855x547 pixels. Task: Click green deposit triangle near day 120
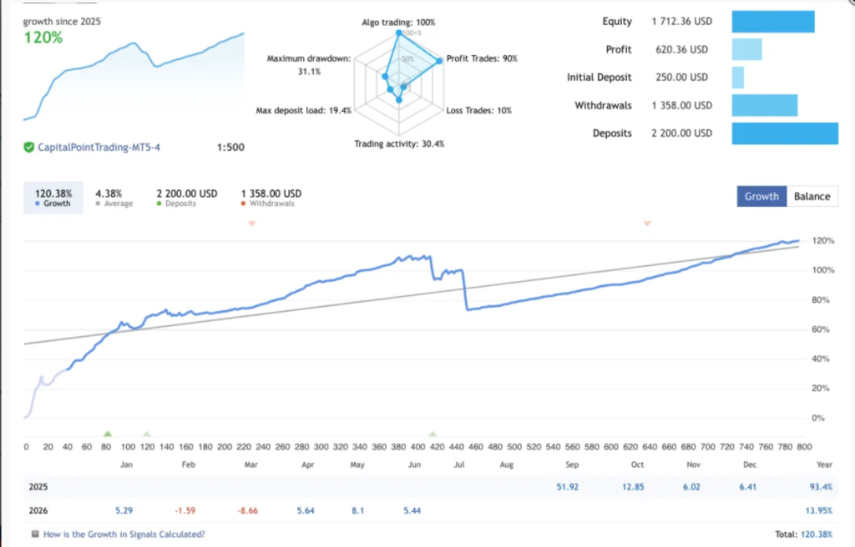(146, 434)
